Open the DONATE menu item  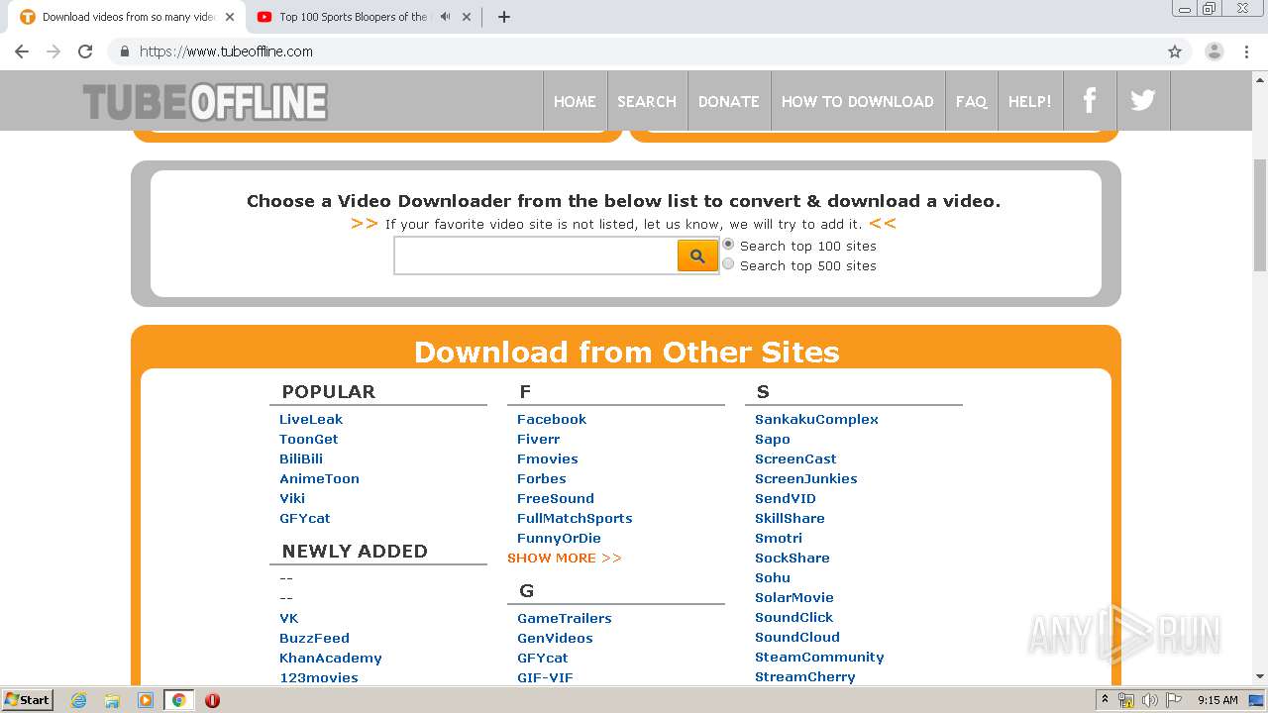pyautogui.click(x=729, y=101)
